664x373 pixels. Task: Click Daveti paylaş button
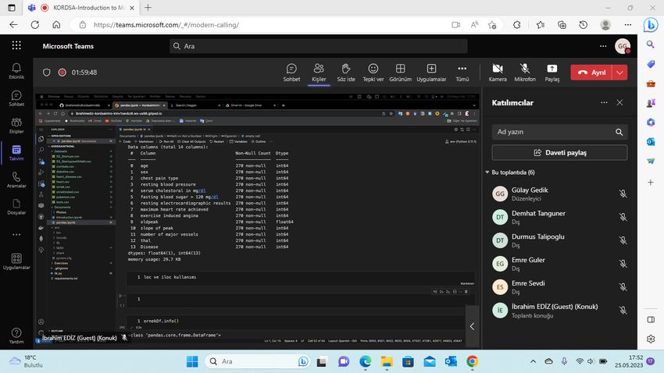click(559, 153)
